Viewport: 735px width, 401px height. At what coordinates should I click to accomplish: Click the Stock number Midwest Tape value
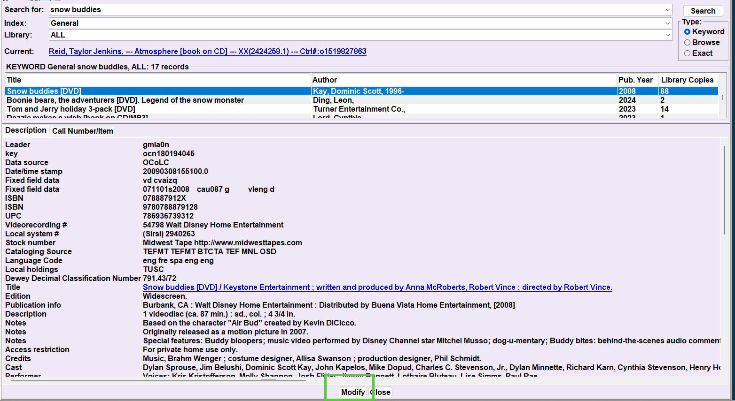(222, 242)
